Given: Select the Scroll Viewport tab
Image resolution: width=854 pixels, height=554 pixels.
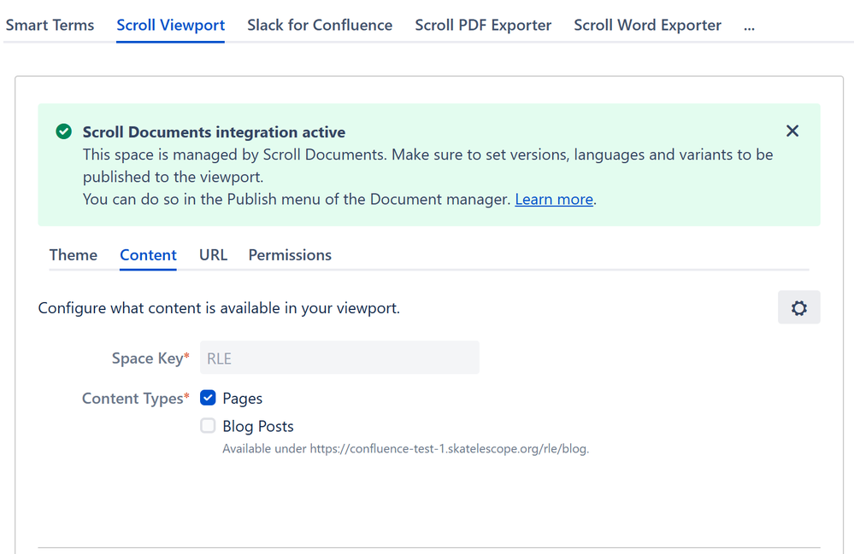Looking at the screenshot, I should tap(169, 25).
